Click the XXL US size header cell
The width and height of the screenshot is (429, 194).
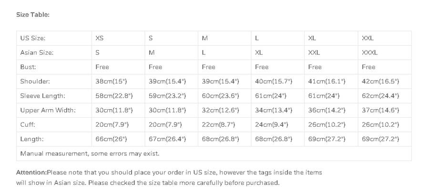pyautogui.click(x=368, y=38)
